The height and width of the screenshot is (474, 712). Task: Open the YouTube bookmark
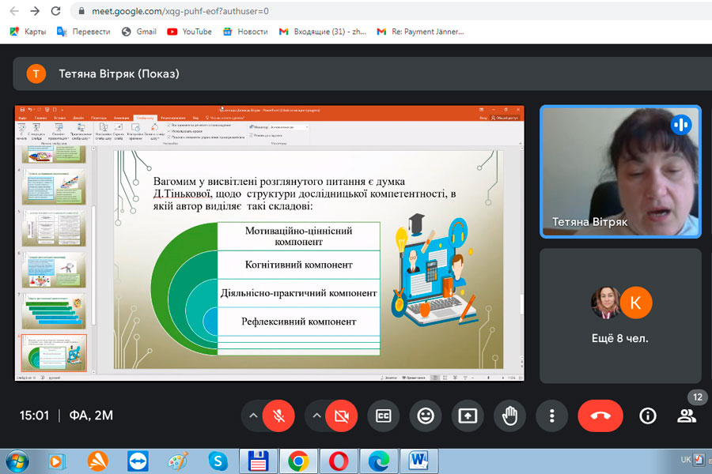pyautogui.click(x=189, y=32)
